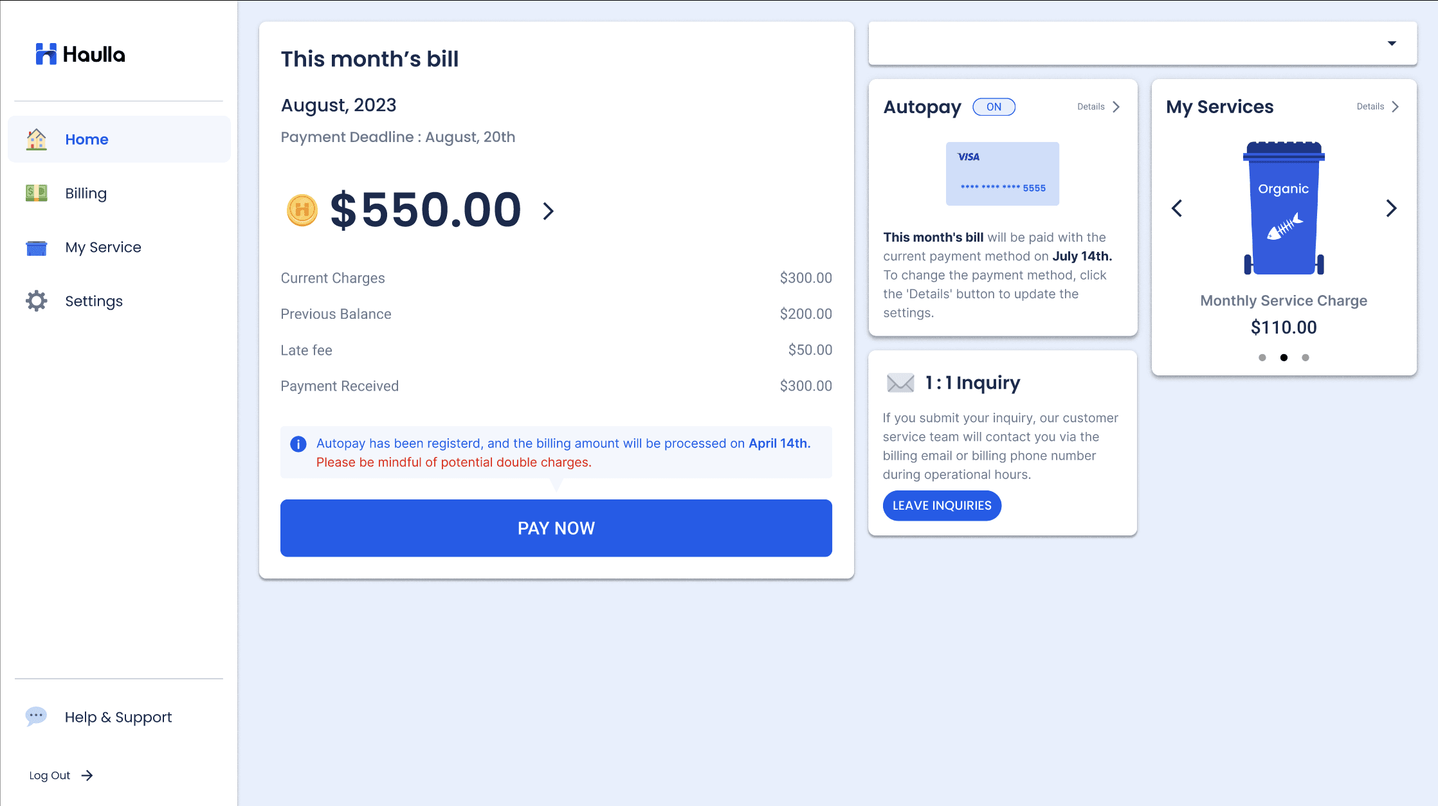Viewport: 1438px width, 806px height.
Task: Show next service with right arrow
Action: pos(1391,208)
